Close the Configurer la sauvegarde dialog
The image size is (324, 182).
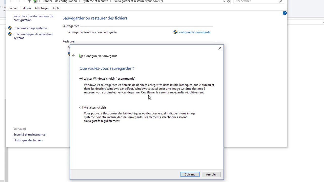click(220, 48)
